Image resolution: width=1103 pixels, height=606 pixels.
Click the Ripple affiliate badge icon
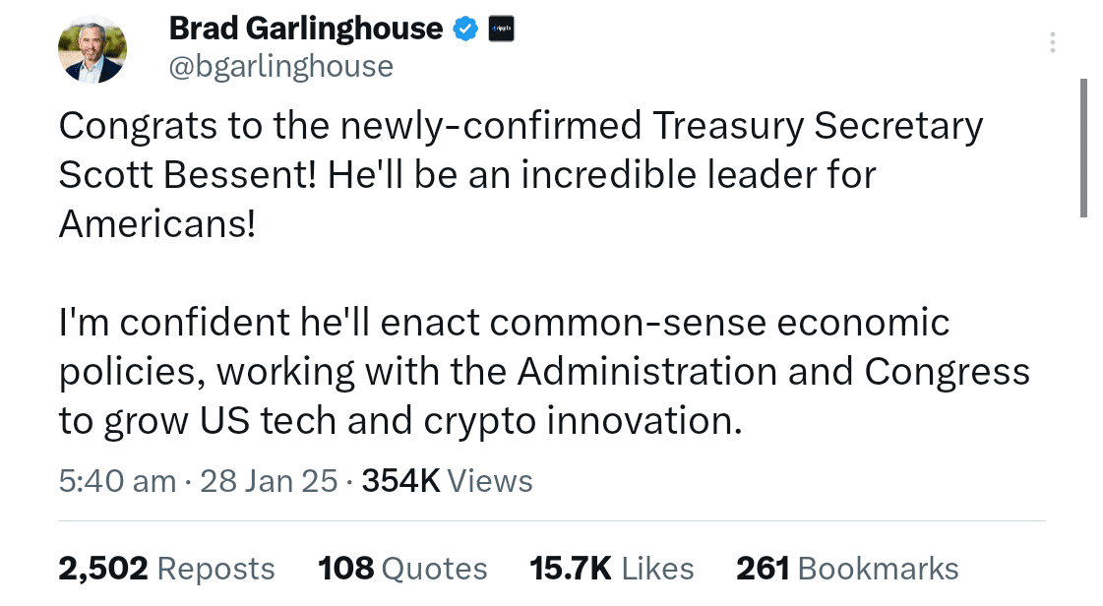[500, 28]
